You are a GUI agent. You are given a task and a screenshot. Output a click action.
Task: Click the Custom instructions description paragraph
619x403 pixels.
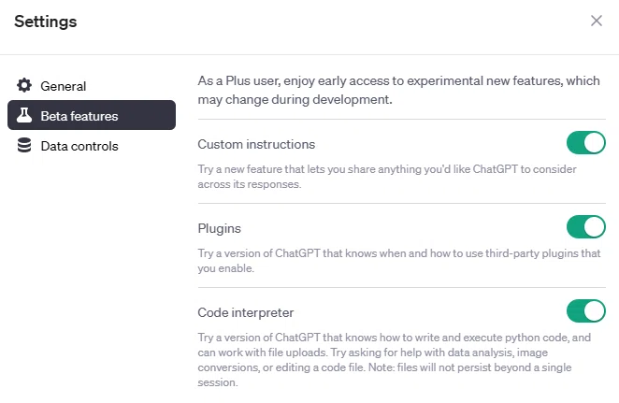[x=387, y=177]
